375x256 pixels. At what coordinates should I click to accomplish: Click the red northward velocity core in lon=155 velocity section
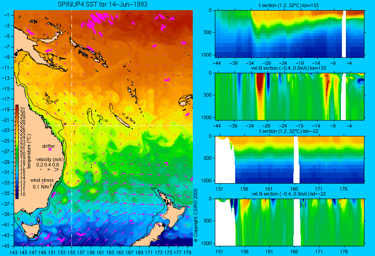[260, 83]
